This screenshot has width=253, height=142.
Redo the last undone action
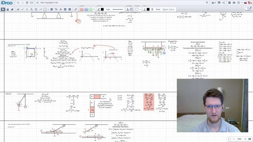23,3
